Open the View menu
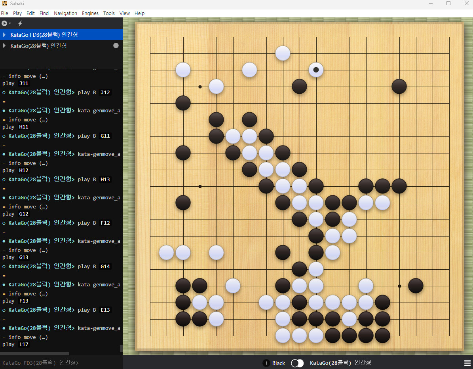This screenshot has height=369, width=473. click(x=125, y=13)
